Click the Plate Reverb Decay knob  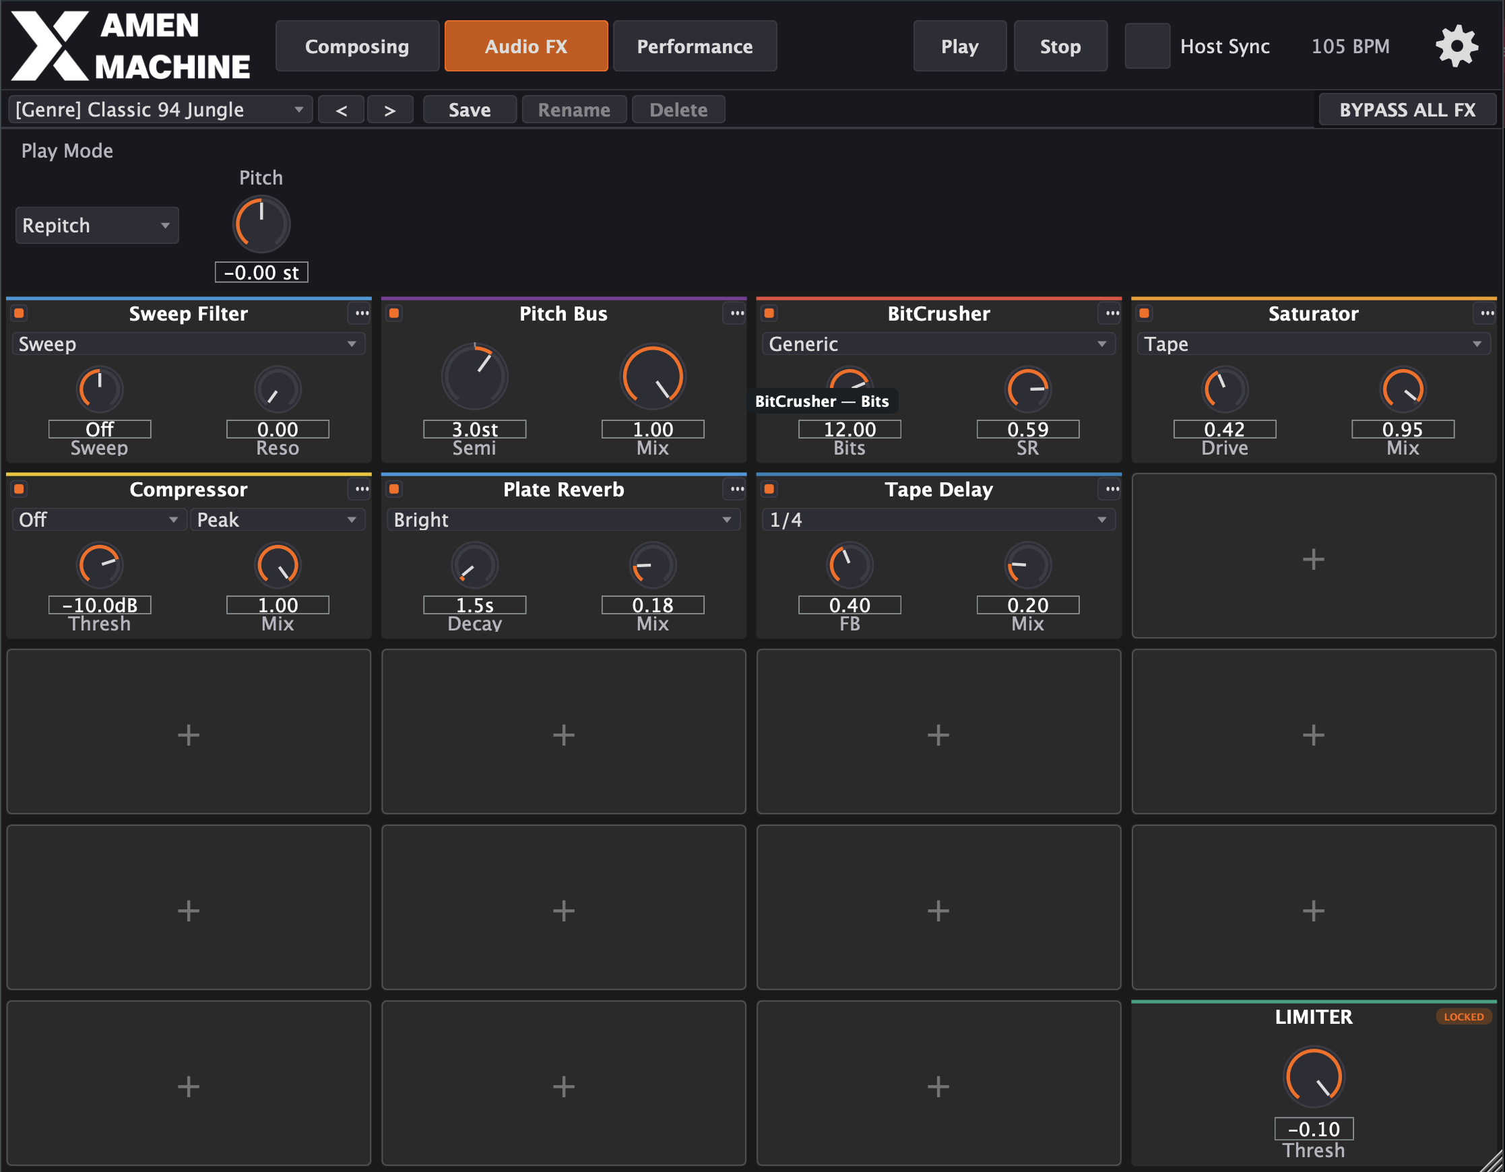474,565
